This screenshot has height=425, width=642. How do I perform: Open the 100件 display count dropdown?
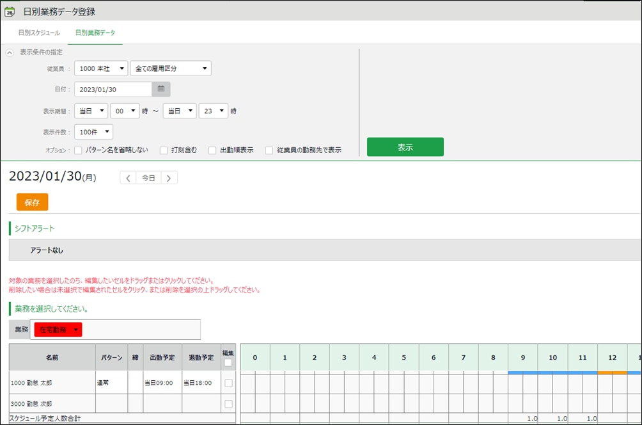[94, 132]
